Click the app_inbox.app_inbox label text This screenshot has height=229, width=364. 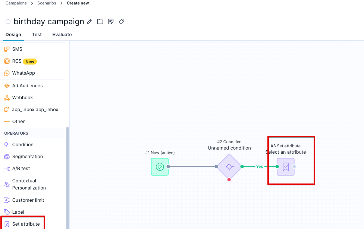coord(35,110)
